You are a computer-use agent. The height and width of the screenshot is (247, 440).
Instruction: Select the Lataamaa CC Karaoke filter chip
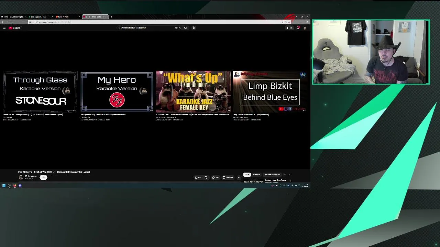click(272, 175)
